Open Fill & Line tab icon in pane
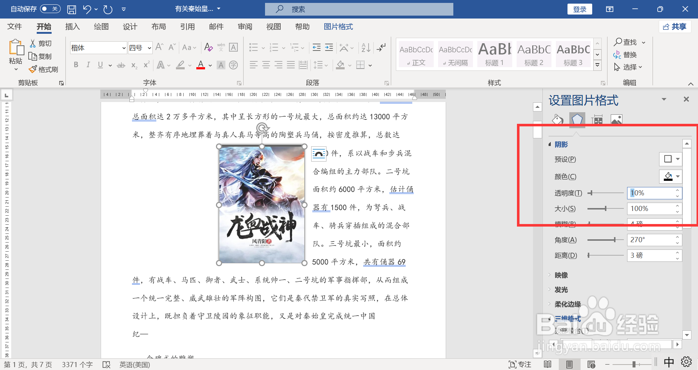The width and height of the screenshot is (698, 370). pyautogui.click(x=557, y=119)
